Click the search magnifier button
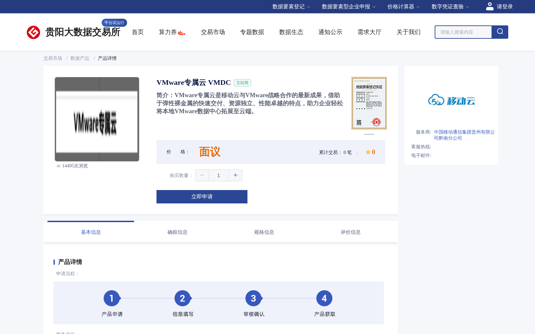535x334 pixels. coord(500,32)
